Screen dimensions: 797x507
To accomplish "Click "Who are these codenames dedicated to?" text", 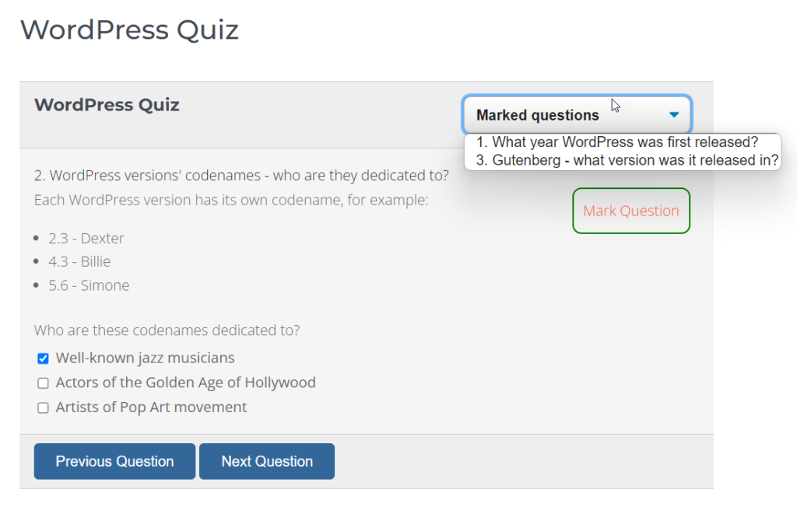I will [167, 330].
